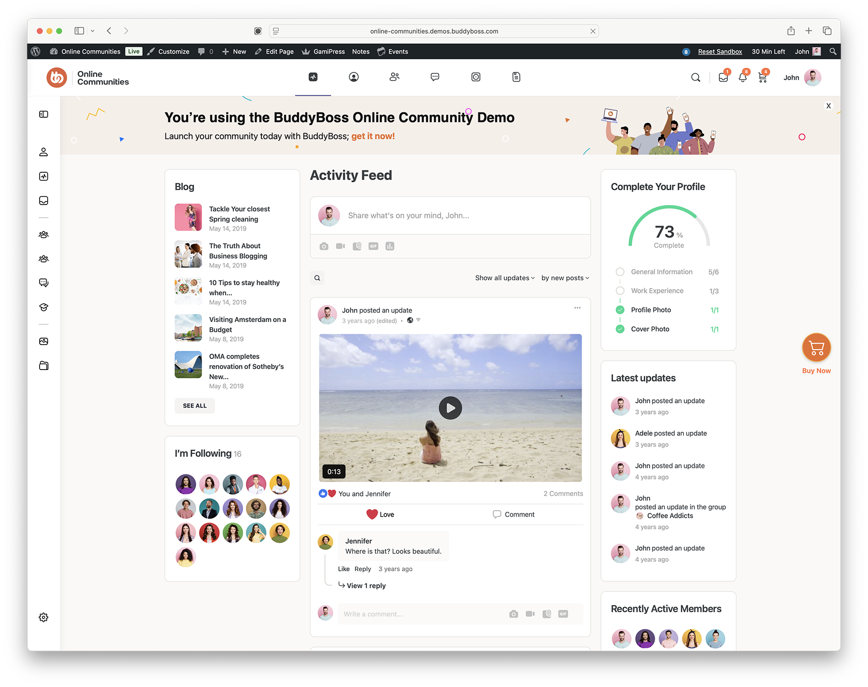Open notifications via the bell icon

(x=743, y=77)
